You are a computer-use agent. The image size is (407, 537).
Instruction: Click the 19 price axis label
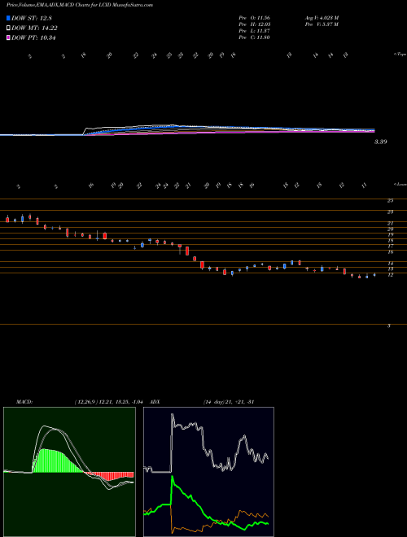[390, 235]
